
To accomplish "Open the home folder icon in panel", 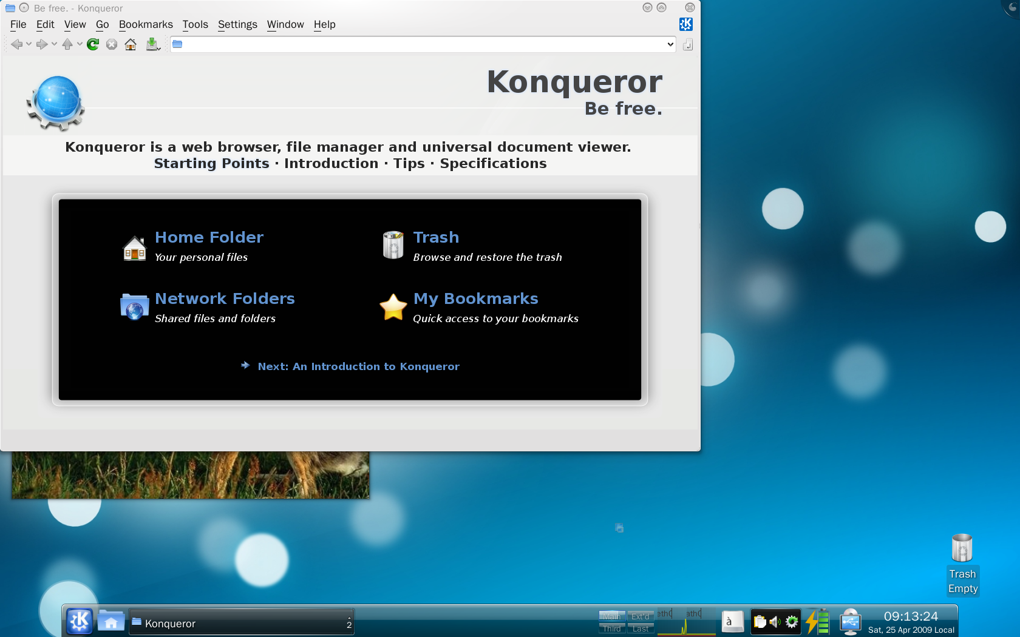I will 111,621.
